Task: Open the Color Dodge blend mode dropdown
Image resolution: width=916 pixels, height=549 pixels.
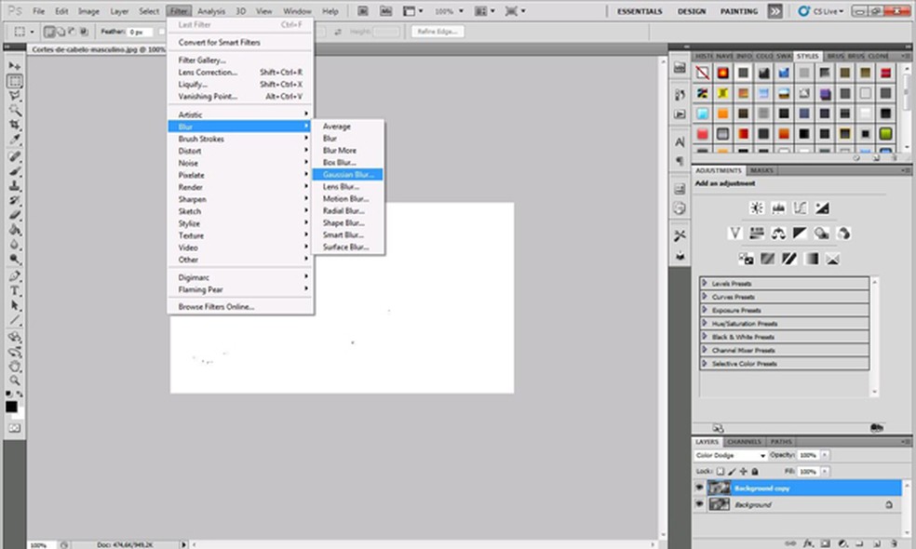Action: pyautogui.click(x=730, y=455)
